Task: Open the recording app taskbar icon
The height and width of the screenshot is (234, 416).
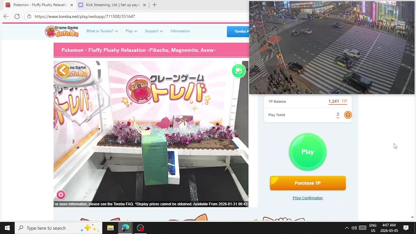Action: (140, 228)
